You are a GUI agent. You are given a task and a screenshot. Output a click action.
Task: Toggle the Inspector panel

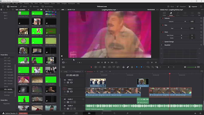[193, 7]
